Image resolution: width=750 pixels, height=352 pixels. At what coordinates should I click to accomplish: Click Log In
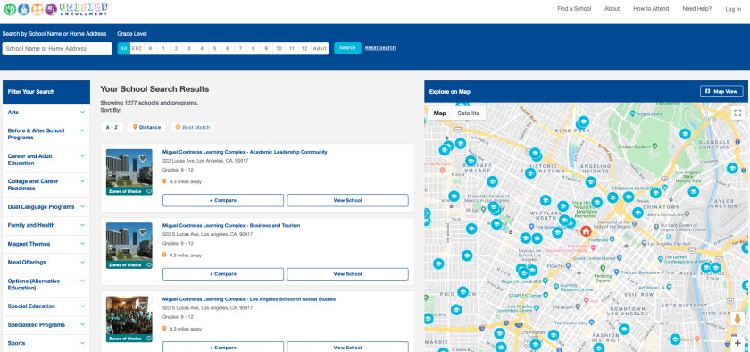point(733,9)
